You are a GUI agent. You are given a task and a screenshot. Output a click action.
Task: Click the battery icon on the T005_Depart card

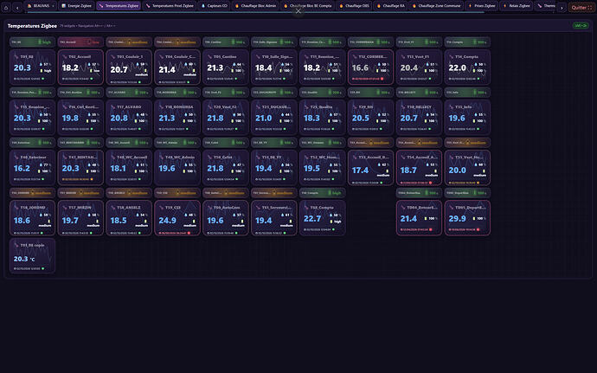tap(474, 219)
